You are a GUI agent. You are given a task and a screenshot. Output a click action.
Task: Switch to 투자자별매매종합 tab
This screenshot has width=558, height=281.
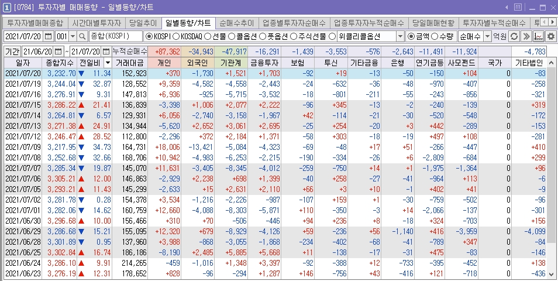coord(35,23)
